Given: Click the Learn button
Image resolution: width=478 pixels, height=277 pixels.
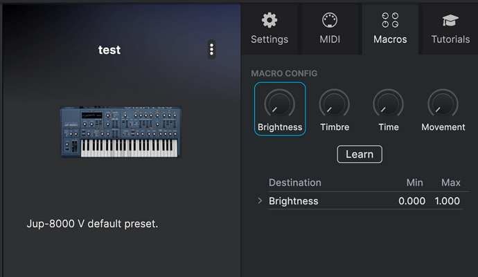Looking at the screenshot, I should (x=360, y=154).
